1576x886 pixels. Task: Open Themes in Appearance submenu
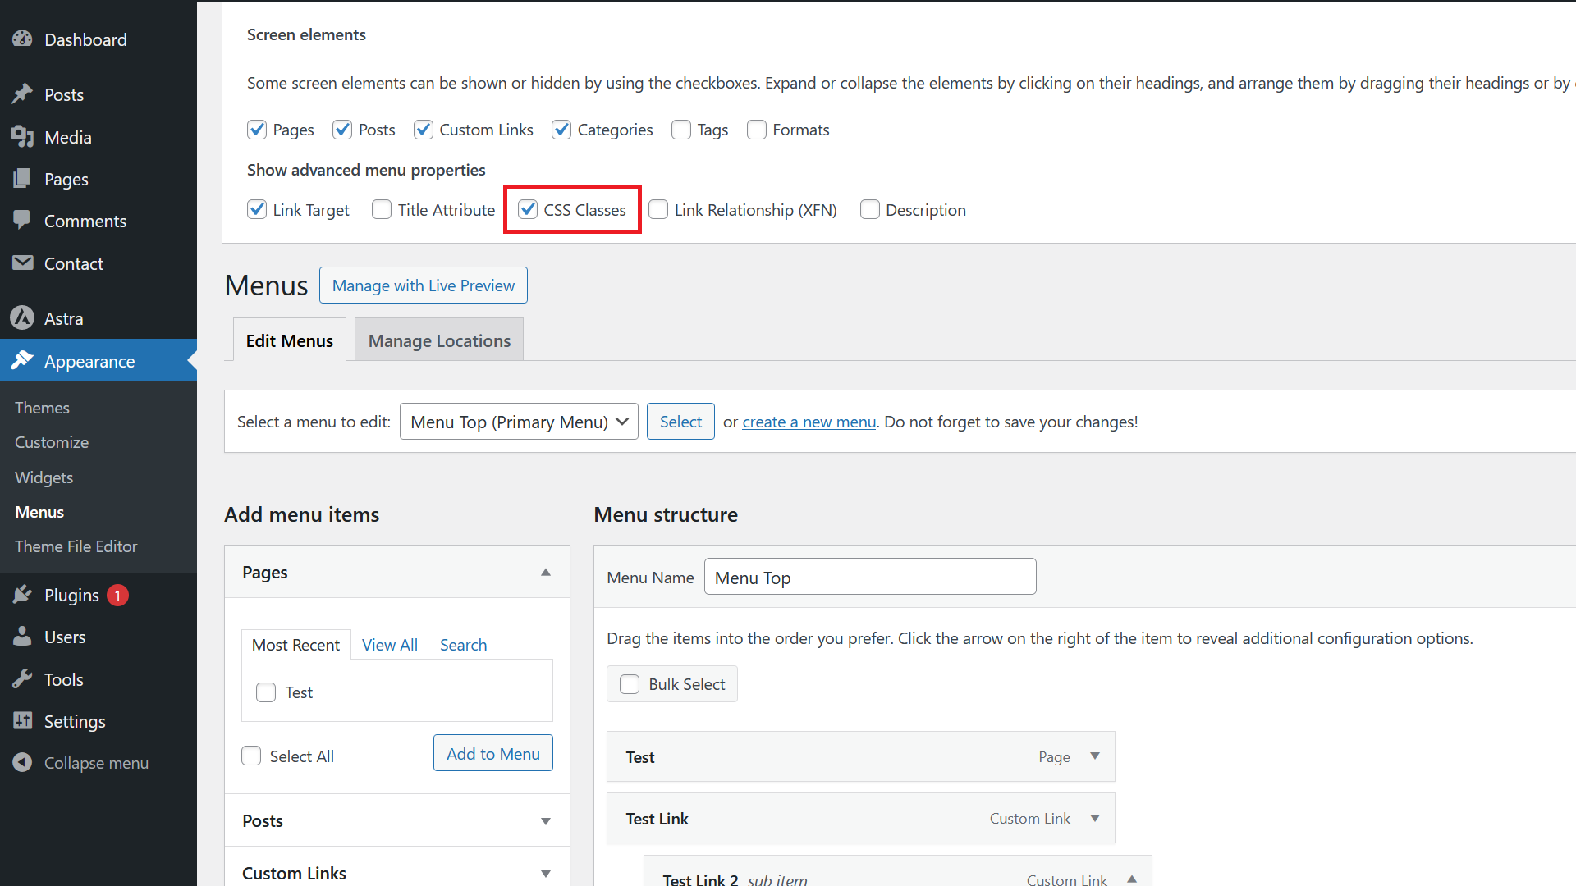[42, 408]
